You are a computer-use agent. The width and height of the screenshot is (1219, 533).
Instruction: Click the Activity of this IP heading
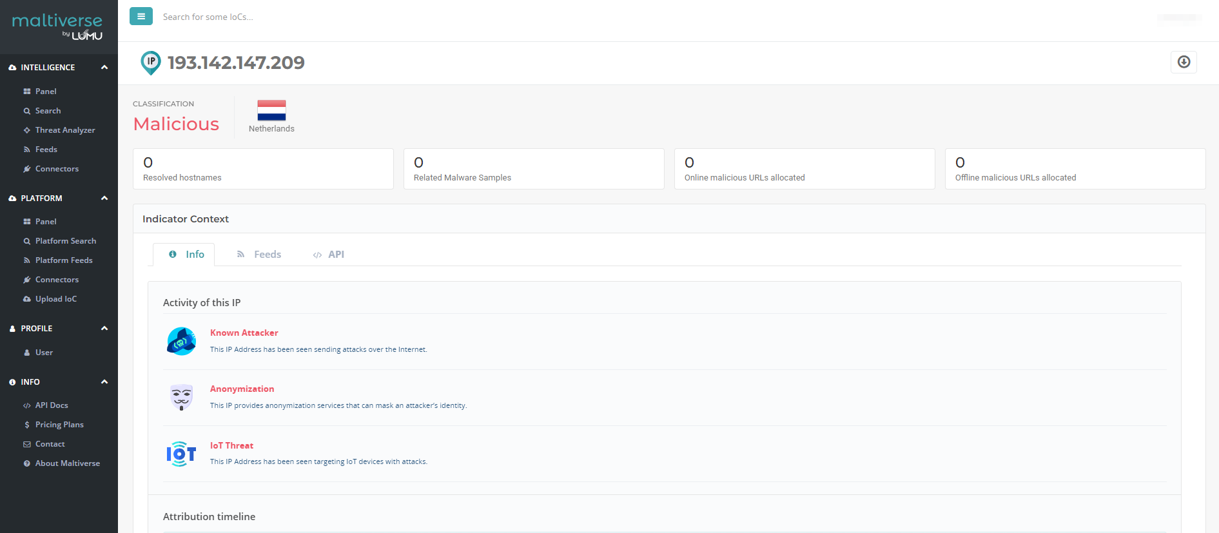coord(202,303)
